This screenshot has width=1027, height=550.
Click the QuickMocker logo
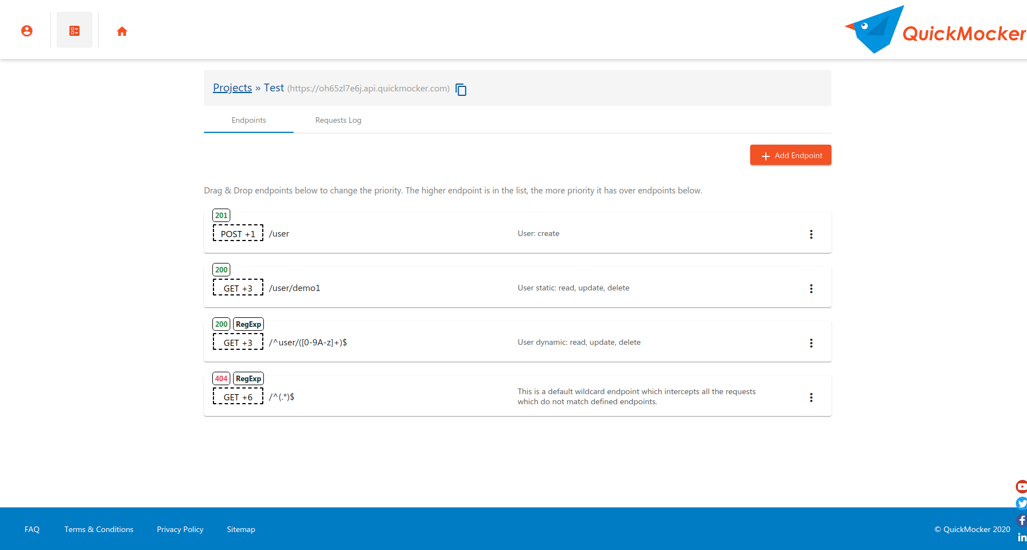coord(935,30)
